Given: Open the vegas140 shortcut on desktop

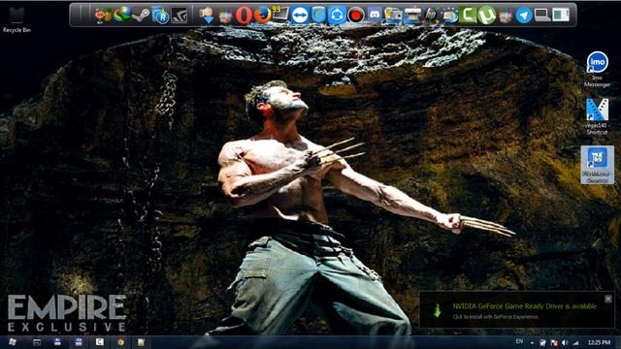Looking at the screenshot, I should [597, 116].
